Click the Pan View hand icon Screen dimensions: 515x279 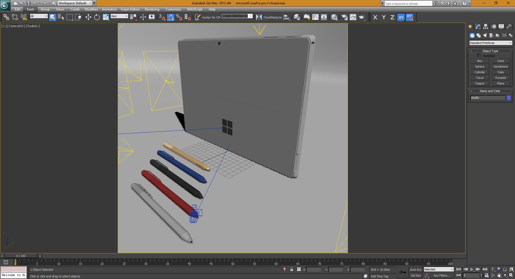(x=499, y=276)
